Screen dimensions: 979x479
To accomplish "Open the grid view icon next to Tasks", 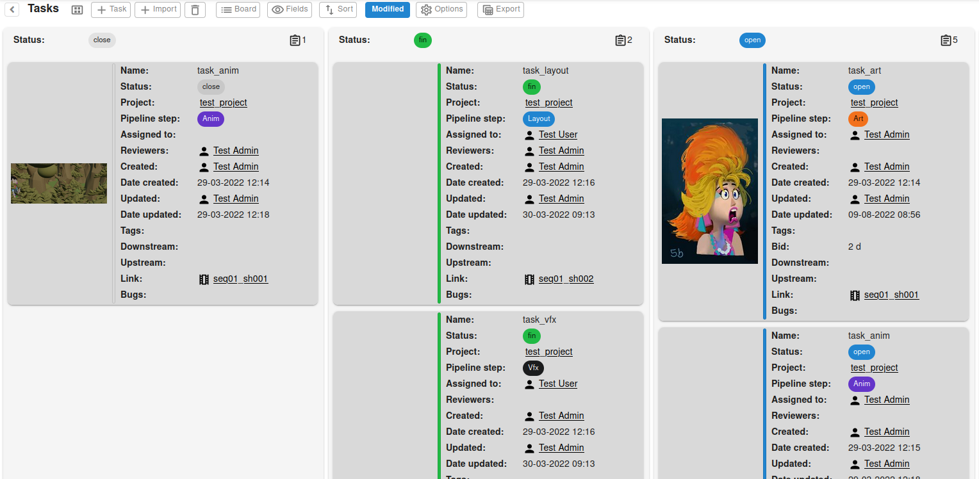I will 77,9.
